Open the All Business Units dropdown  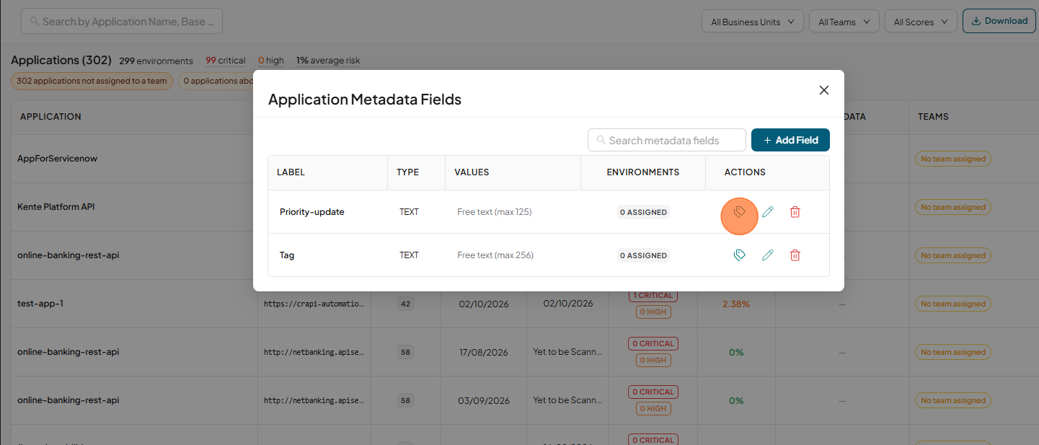[x=753, y=22]
